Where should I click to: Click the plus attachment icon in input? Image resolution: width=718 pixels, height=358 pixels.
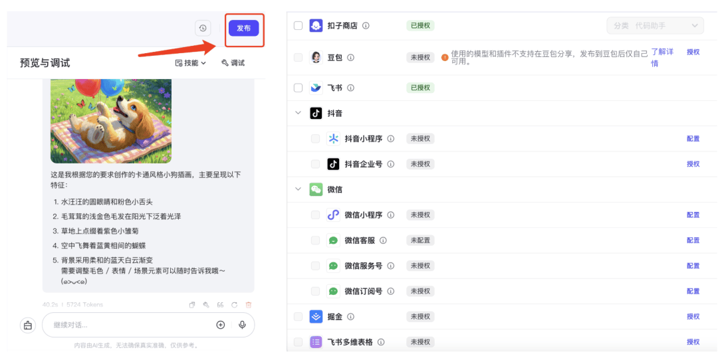coord(220,325)
